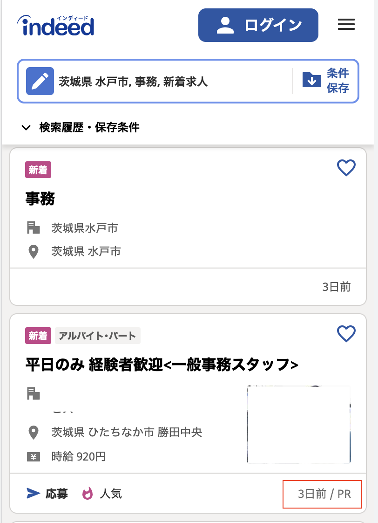Click the Indeed logo
This screenshot has height=523, width=378.
click(55, 26)
